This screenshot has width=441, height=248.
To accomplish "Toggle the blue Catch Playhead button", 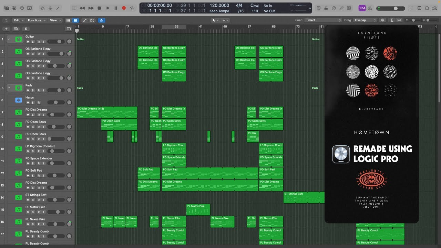I will click(102, 20).
